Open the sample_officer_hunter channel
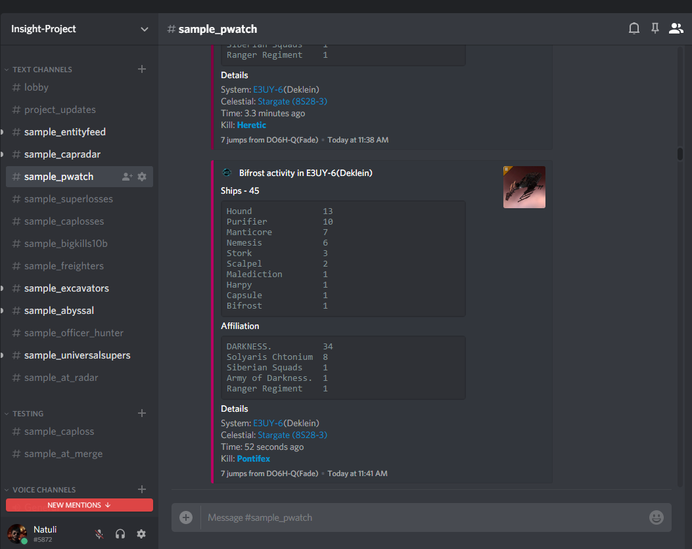692x549 pixels. coord(80,333)
